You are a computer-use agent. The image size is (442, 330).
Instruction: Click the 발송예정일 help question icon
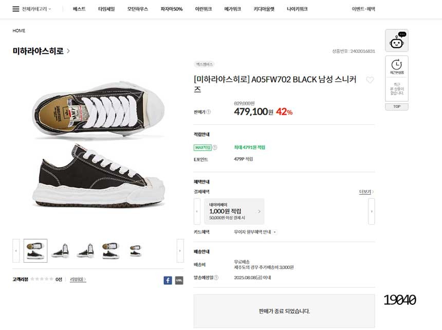[216, 278]
